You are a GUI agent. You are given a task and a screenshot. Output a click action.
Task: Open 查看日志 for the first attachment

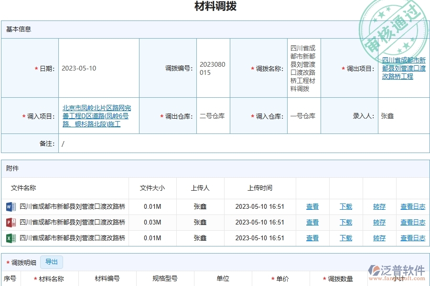pyautogui.click(x=413, y=206)
